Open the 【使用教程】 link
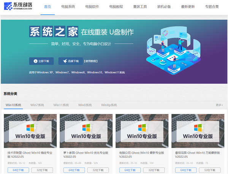Viewport: 228px width, 174px height. (x=91, y=61)
